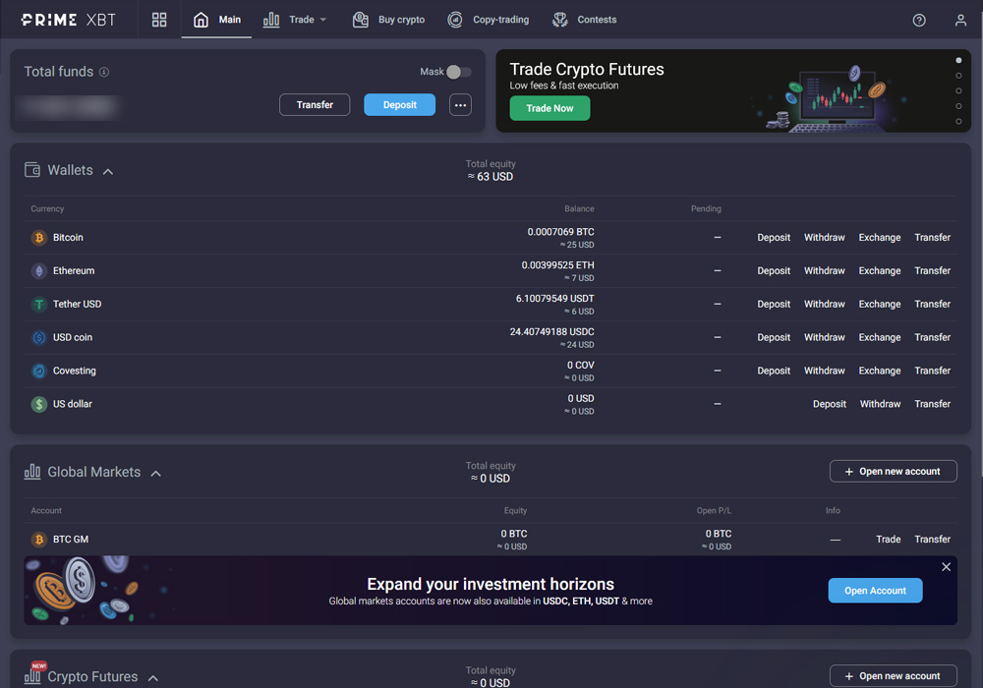Open the Copy-trading tab
This screenshot has height=688, width=983.
tap(488, 20)
